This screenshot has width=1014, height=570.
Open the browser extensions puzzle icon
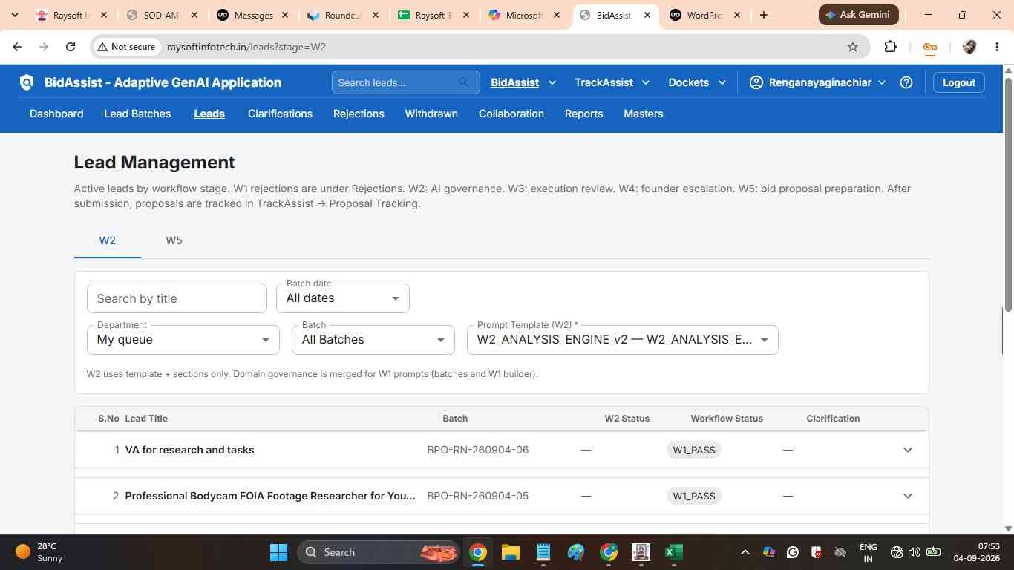[891, 47]
